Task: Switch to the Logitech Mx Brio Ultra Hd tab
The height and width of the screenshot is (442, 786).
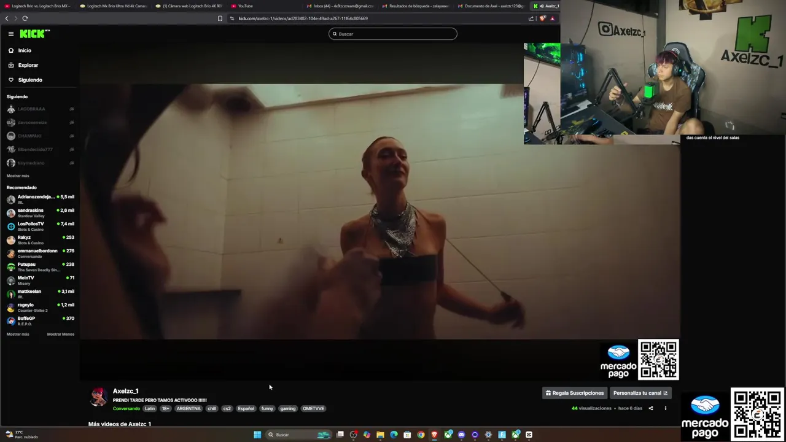Action: pos(115,6)
